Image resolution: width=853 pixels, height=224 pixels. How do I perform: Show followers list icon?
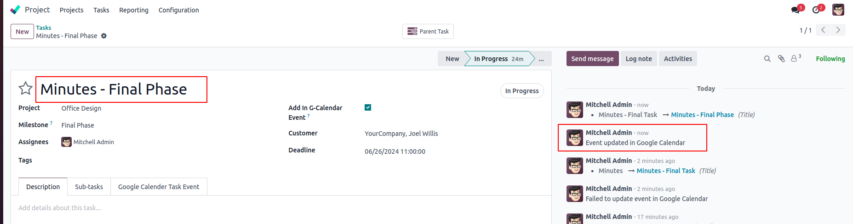[795, 58]
